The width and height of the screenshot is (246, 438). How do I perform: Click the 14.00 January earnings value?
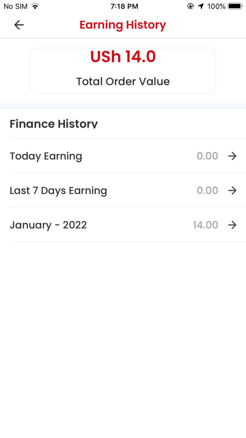pyautogui.click(x=206, y=225)
